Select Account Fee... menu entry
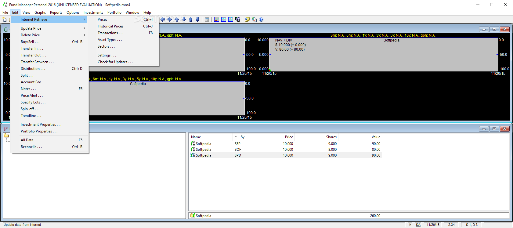This screenshot has height=228, width=513. pos(49,82)
